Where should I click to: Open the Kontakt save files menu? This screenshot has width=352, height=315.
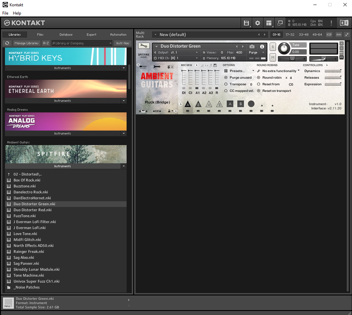[x=246, y=23]
